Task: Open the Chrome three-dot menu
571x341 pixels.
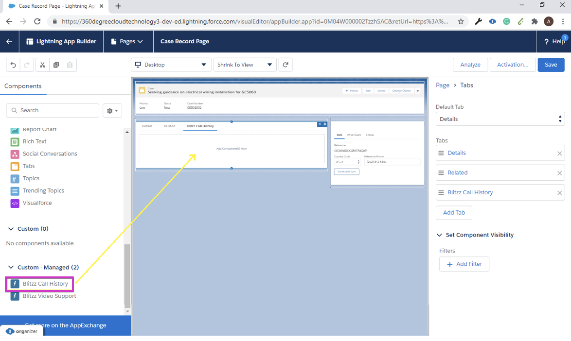Action: [563, 21]
